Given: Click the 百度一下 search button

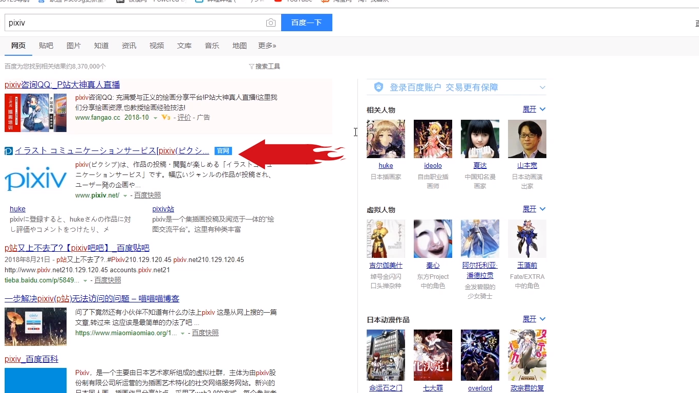Looking at the screenshot, I should click(x=306, y=23).
